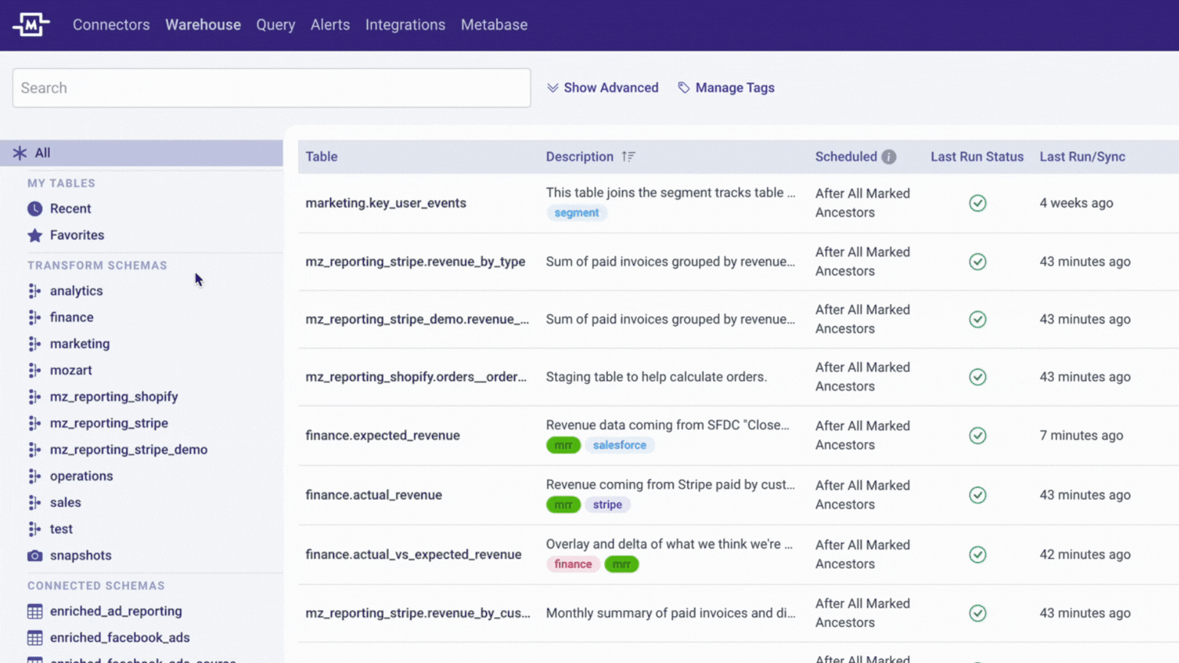The width and height of the screenshot is (1179, 663).
Task: Click the segment tag chip
Action: pos(576,213)
